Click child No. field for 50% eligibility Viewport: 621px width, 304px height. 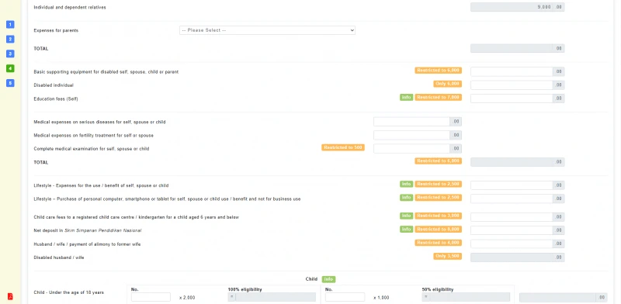click(345, 297)
